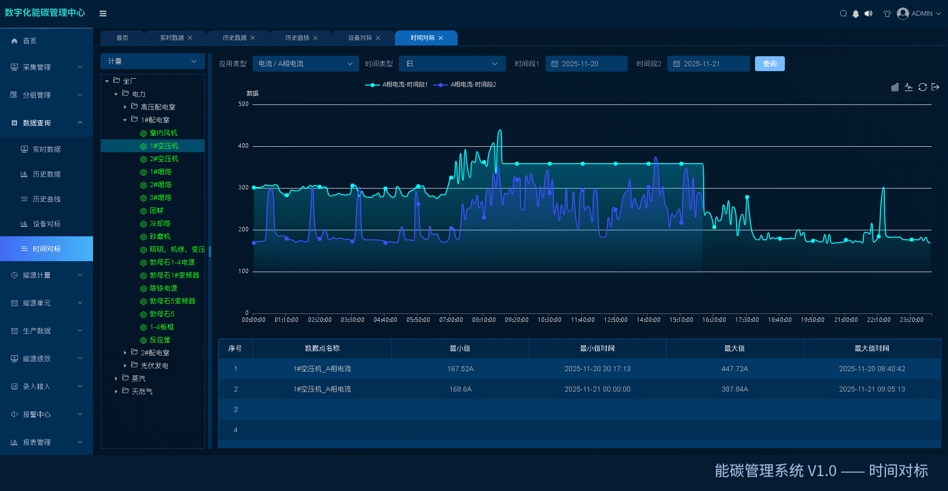The width and height of the screenshot is (948, 491).
Task: Click the calendar icon in 时间段1 field
Action: (555, 64)
